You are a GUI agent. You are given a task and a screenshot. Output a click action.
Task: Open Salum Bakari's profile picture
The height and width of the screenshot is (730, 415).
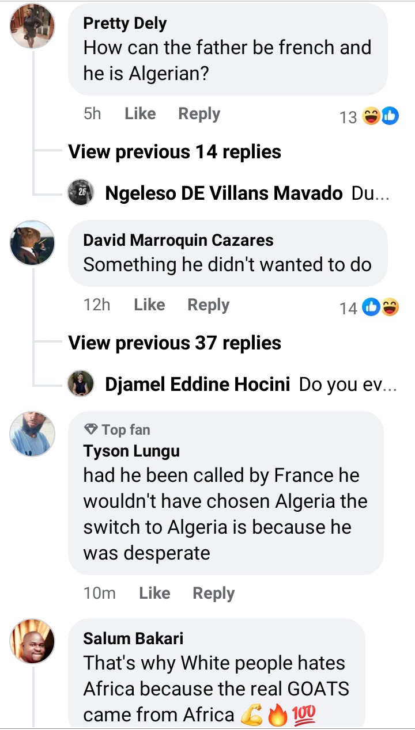pyautogui.click(x=33, y=641)
